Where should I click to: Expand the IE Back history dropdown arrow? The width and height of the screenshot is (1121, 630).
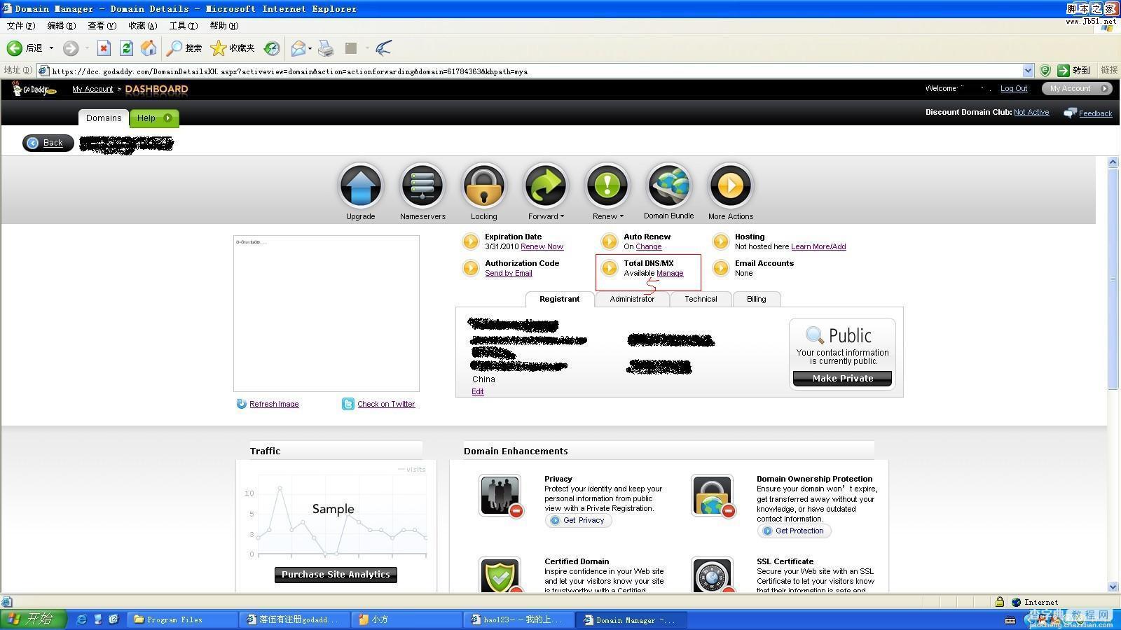[x=51, y=48]
